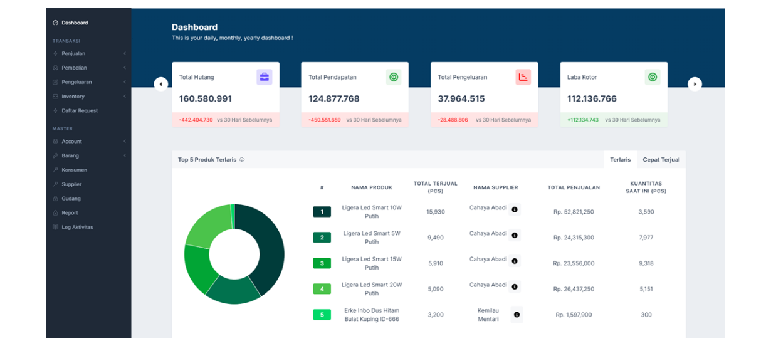Click the Total Pengeluaran chart icon

(523, 77)
